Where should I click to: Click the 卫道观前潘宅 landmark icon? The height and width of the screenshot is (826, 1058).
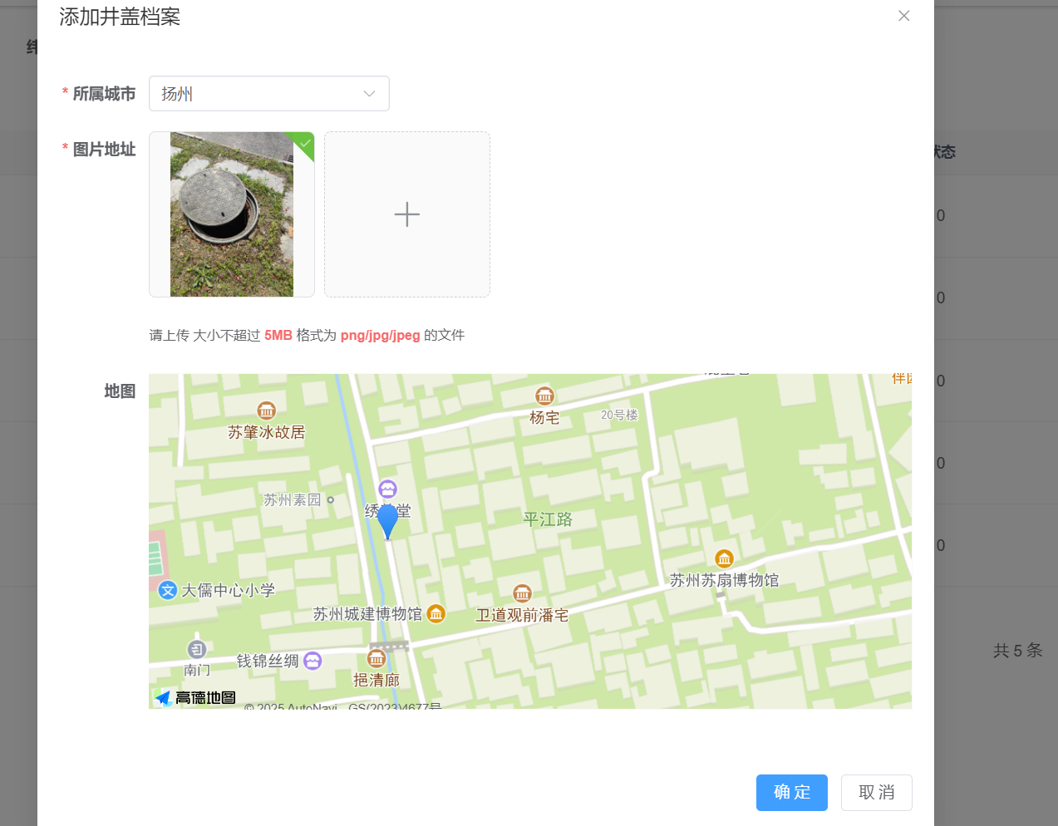522,593
